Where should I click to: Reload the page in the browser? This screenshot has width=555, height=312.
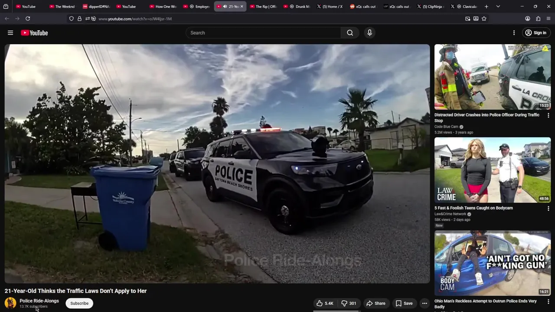click(28, 19)
